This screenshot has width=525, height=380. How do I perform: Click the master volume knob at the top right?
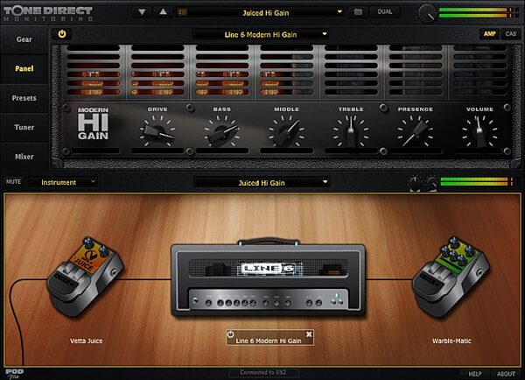coord(427,13)
